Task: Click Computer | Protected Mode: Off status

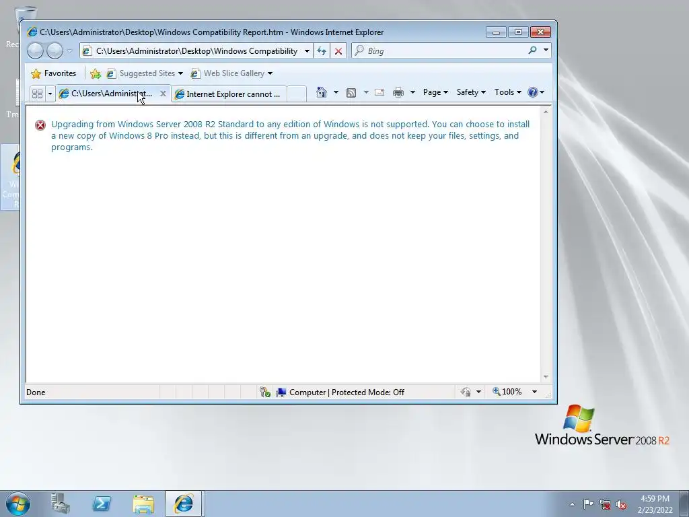Action: click(x=340, y=392)
